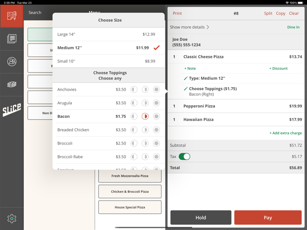Click the Slice logo in sidebar
This screenshot has height=230, width=307.
pyautogui.click(x=12, y=110)
